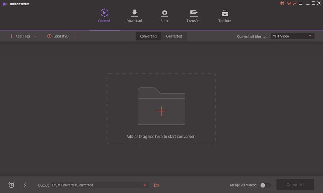
Task: Open the MP4 Video format dropdown
Action: 292,36
